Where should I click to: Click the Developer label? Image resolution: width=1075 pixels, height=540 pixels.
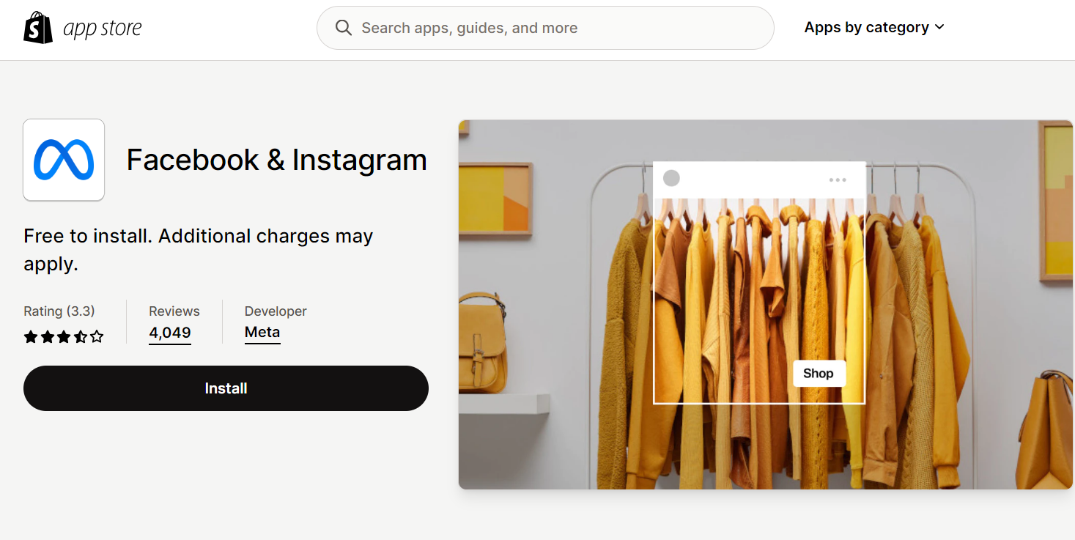point(276,311)
